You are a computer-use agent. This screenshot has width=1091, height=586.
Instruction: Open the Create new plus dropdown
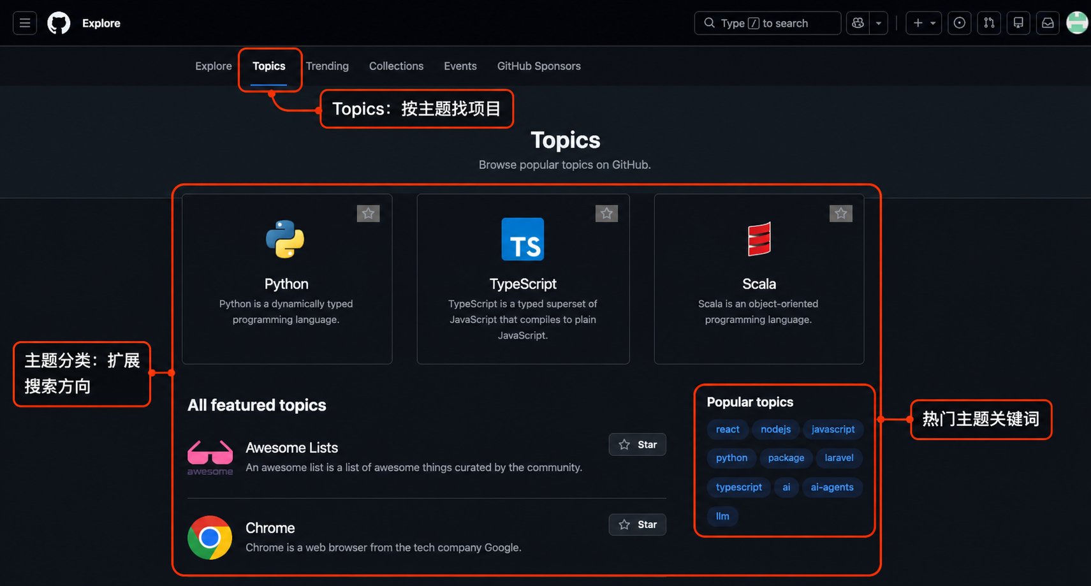[x=924, y=23]
